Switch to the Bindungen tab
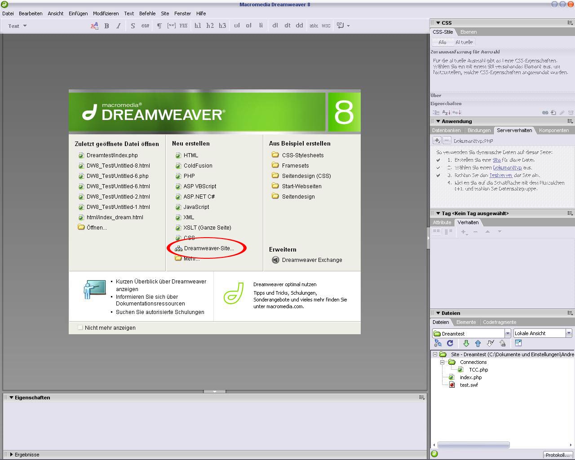The height and width of the screenshot is (460, 575). tap(479, 130)
